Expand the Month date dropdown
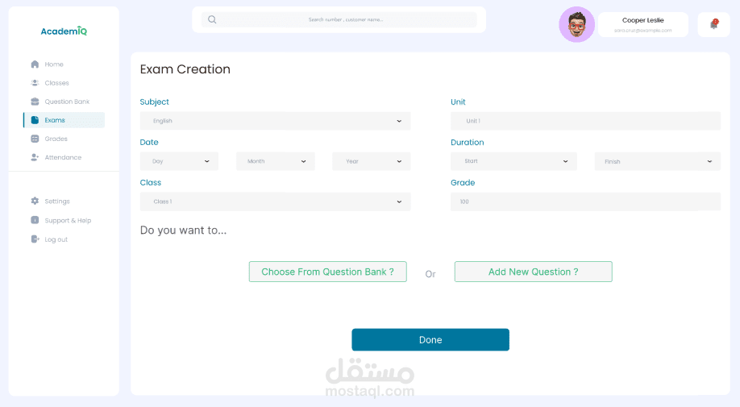This screenshot has width=740, height=407. [275, 161]
